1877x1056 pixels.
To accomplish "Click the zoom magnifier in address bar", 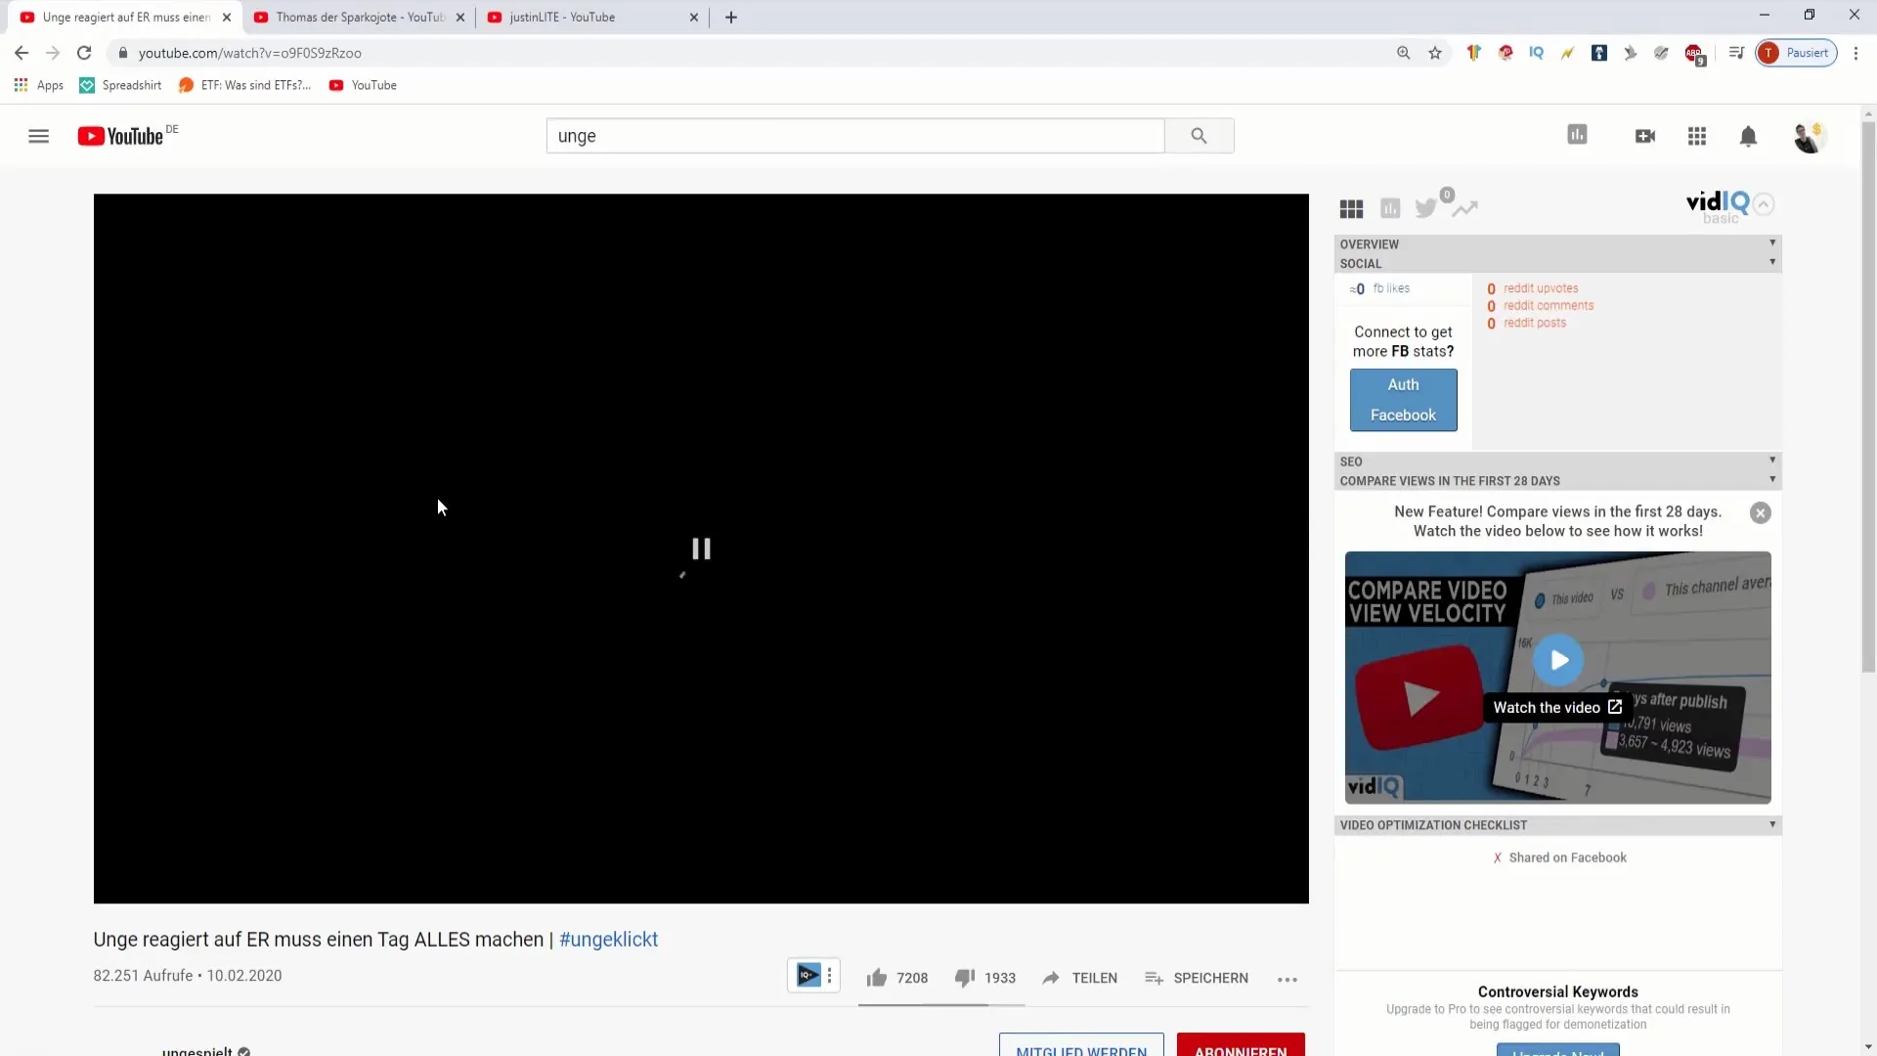I will coord(1404,53).
